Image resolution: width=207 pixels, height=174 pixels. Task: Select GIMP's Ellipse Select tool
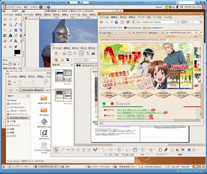pyautogui.click(x=10, y=19)
